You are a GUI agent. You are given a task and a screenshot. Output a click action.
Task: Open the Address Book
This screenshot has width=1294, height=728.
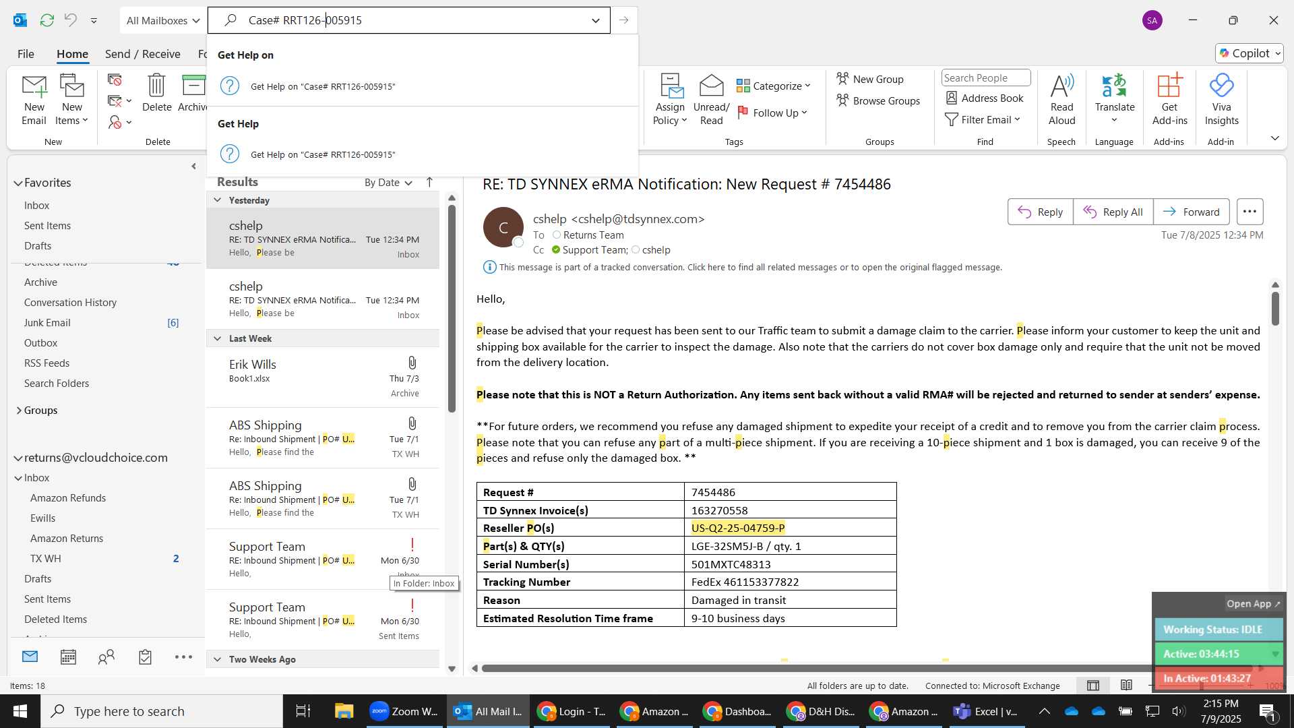984,98
